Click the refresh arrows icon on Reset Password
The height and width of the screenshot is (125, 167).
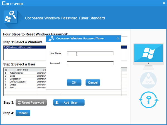point(19,102)
